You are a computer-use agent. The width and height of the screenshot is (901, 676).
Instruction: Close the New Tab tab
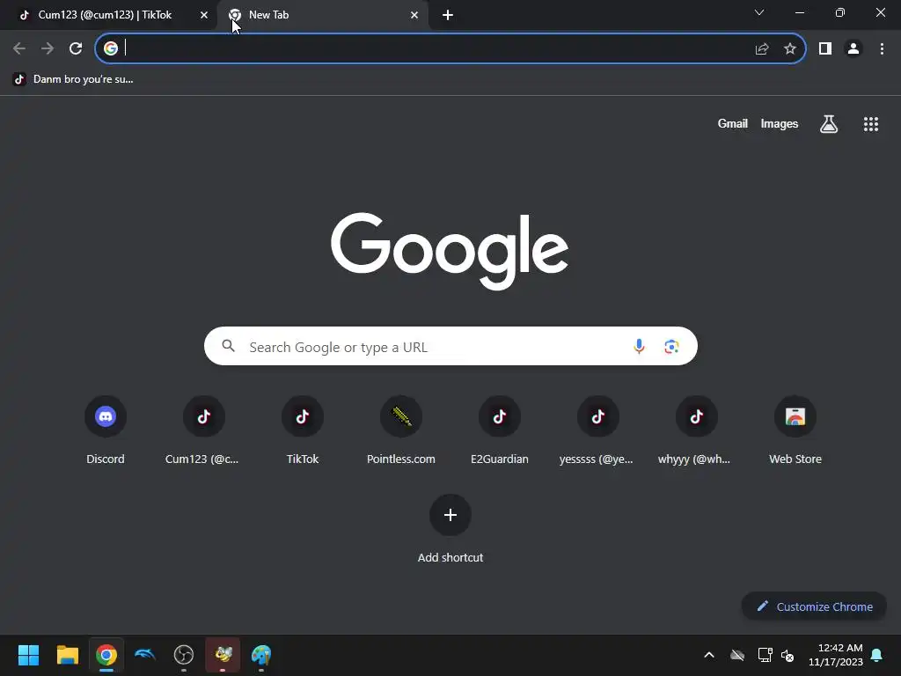[x=414, y=15]
